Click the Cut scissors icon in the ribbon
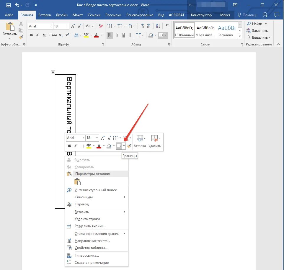This screenshot has height=270, width=284. coord(21,24)
